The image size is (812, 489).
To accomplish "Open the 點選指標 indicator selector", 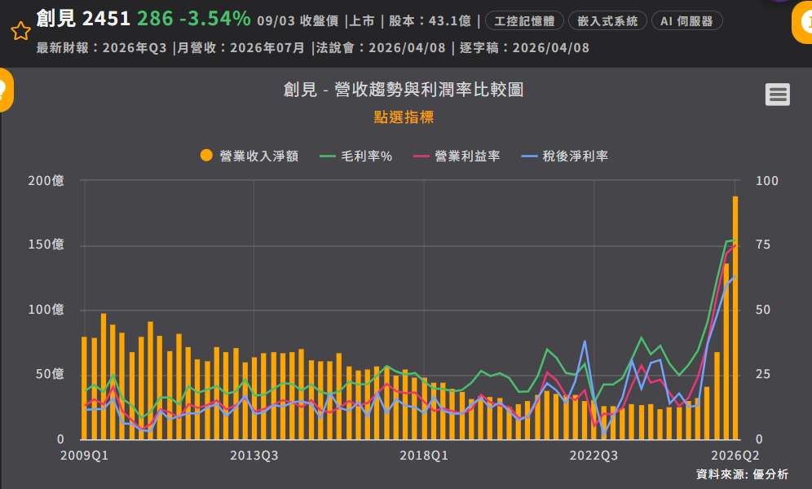I will (x=404, y=117).
